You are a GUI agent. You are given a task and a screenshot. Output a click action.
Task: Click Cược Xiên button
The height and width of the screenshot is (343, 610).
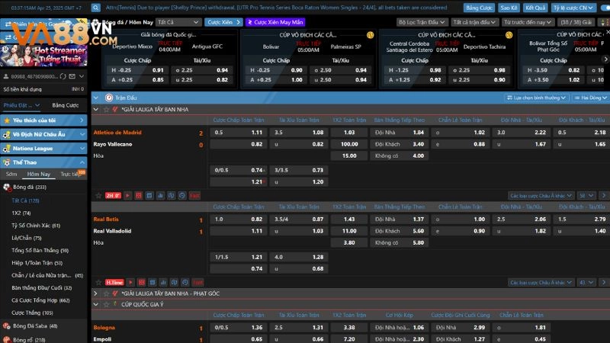(223, 23)
